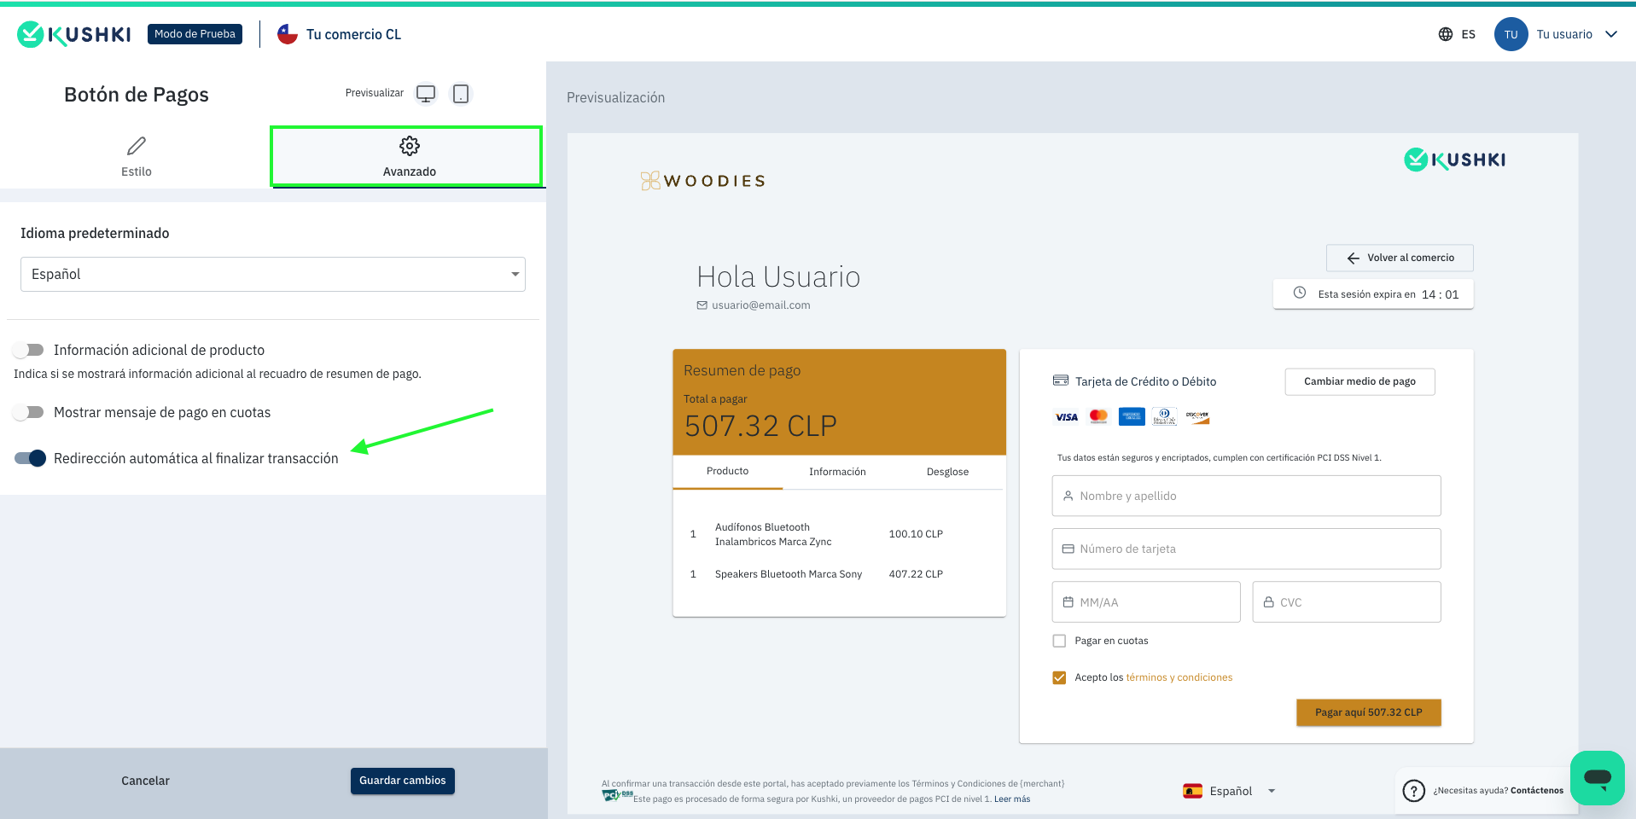This screenshot has height=819, width=1636.
Task: Select the Desglose summary tab
Action: tap(947, 472)
